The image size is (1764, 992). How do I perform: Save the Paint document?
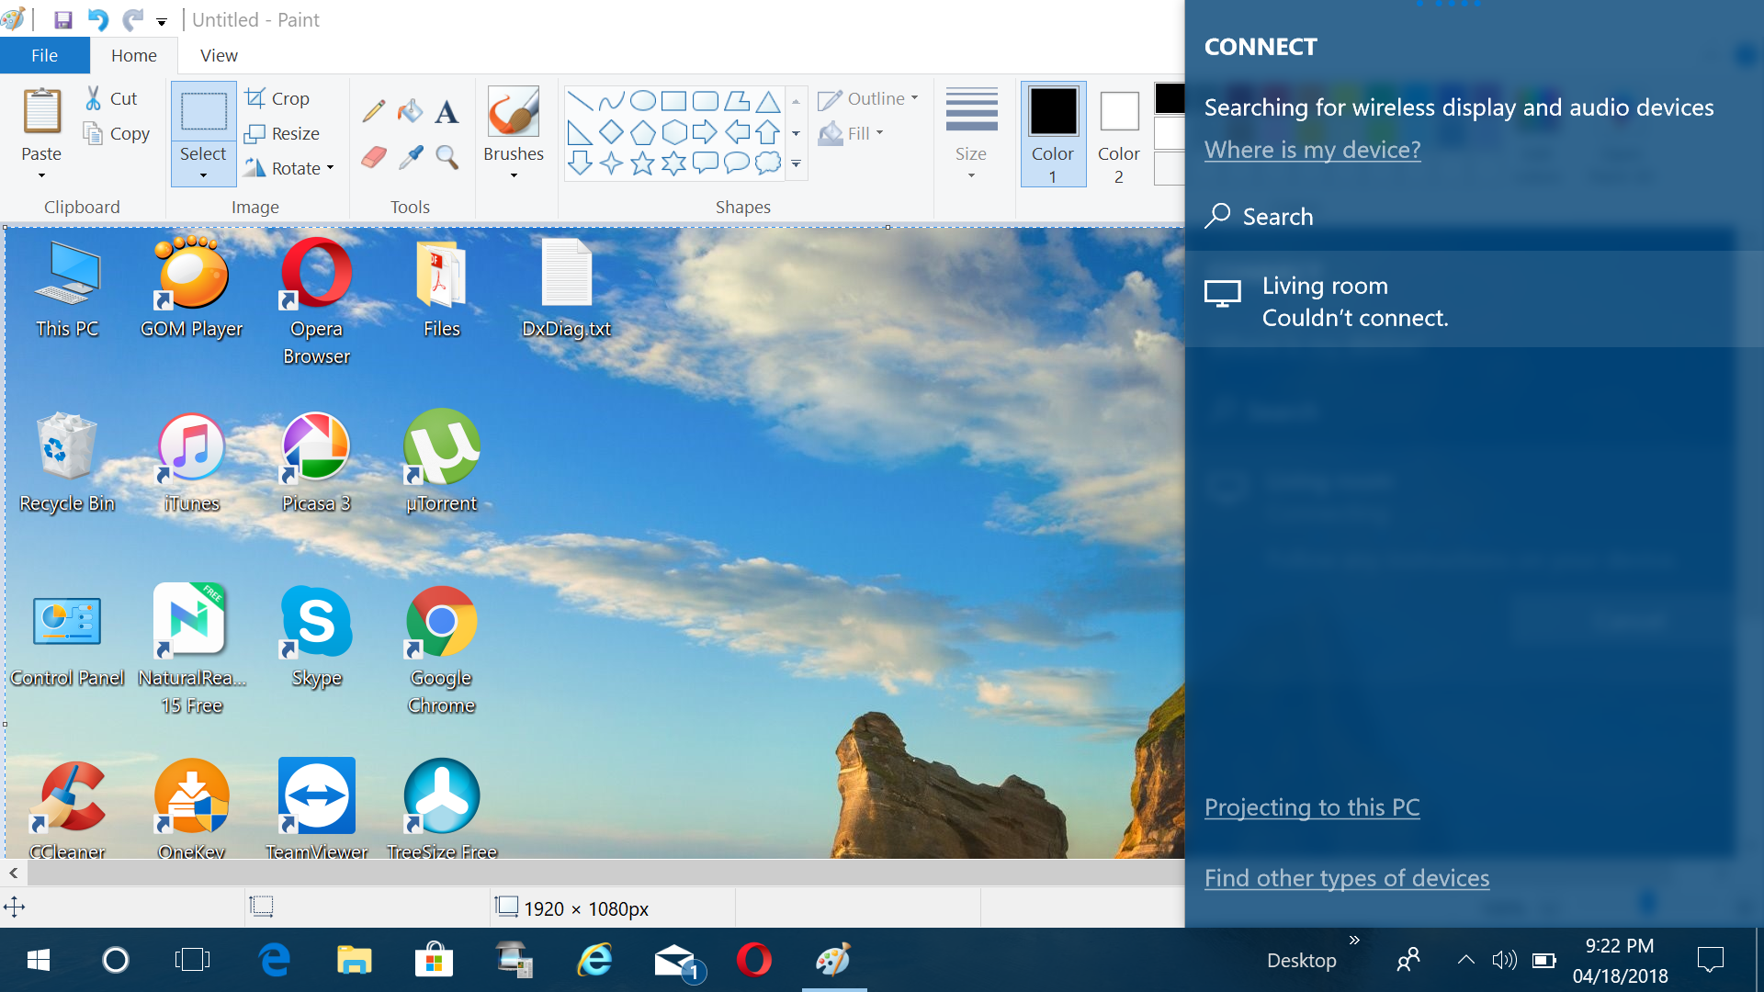point(63,19)
